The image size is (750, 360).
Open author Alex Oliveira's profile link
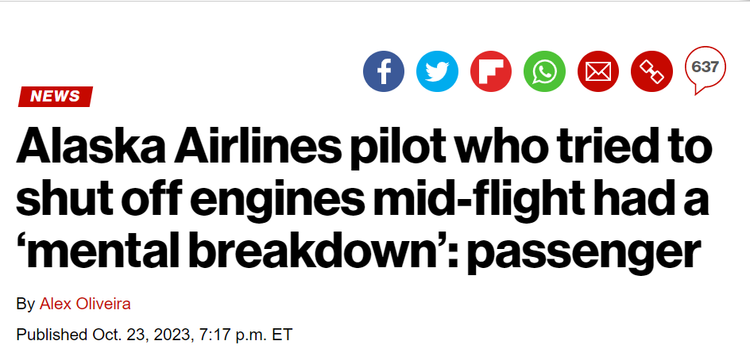[x=85, y=304]
